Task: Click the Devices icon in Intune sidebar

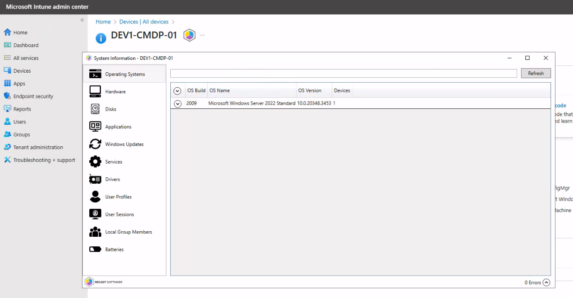Action: pos(7,71)
